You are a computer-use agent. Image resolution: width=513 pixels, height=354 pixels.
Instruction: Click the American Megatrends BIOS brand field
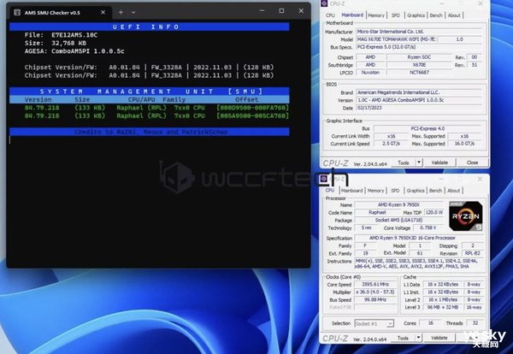pos(419,92)
